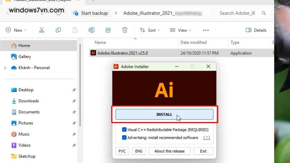
Task: Expand the Khánh - Personal tree node
Action: [x=5, y=68]
